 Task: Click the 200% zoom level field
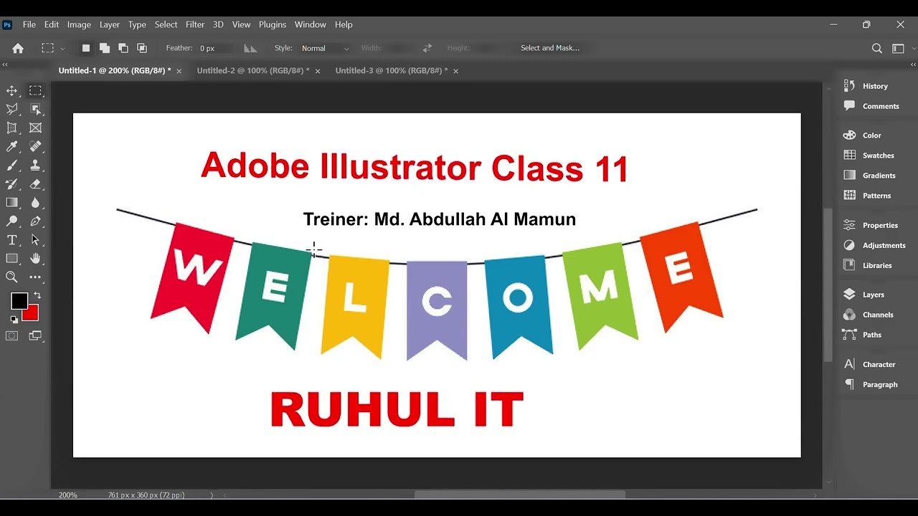[x=68, y=495]
